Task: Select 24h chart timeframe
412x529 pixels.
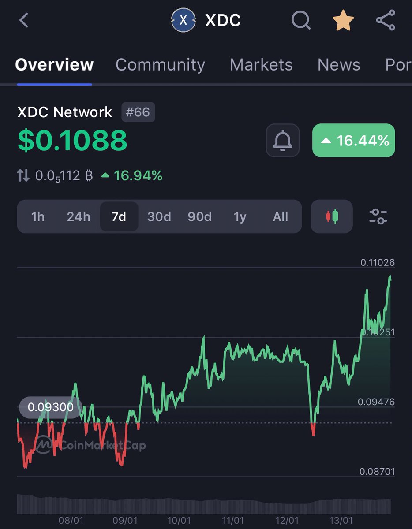Action: 79,217
